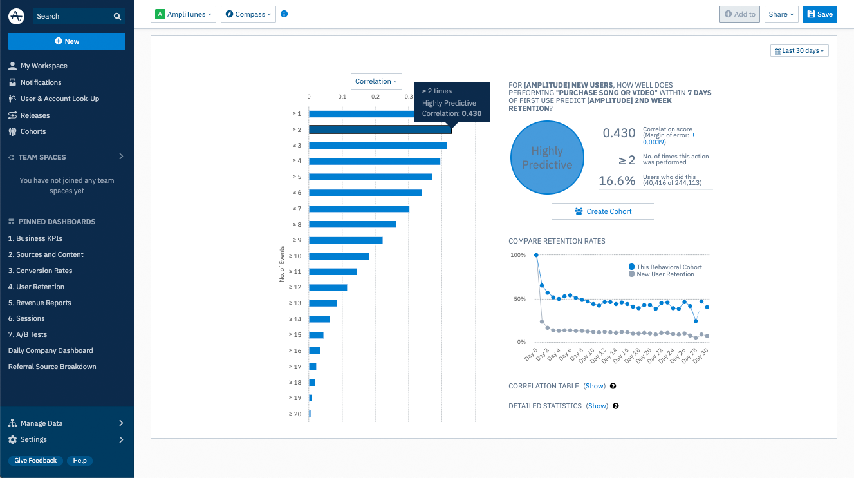
Task: Click the green AmpliTunes project icon
Action: point(160,14)
